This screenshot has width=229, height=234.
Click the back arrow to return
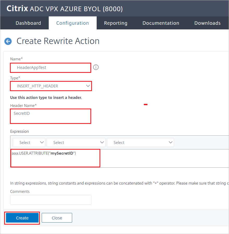pos(8,41)
